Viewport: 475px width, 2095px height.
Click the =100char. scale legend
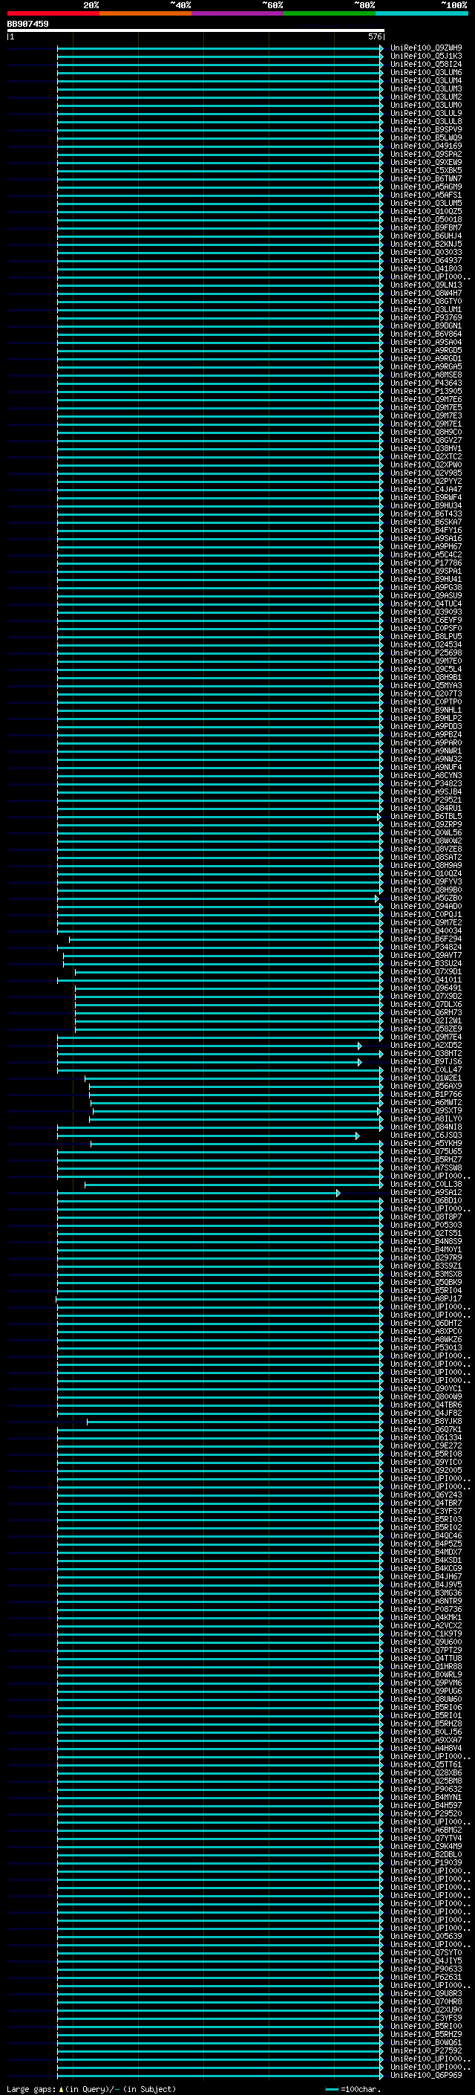pyautogui.click(x=353, y=2089)
